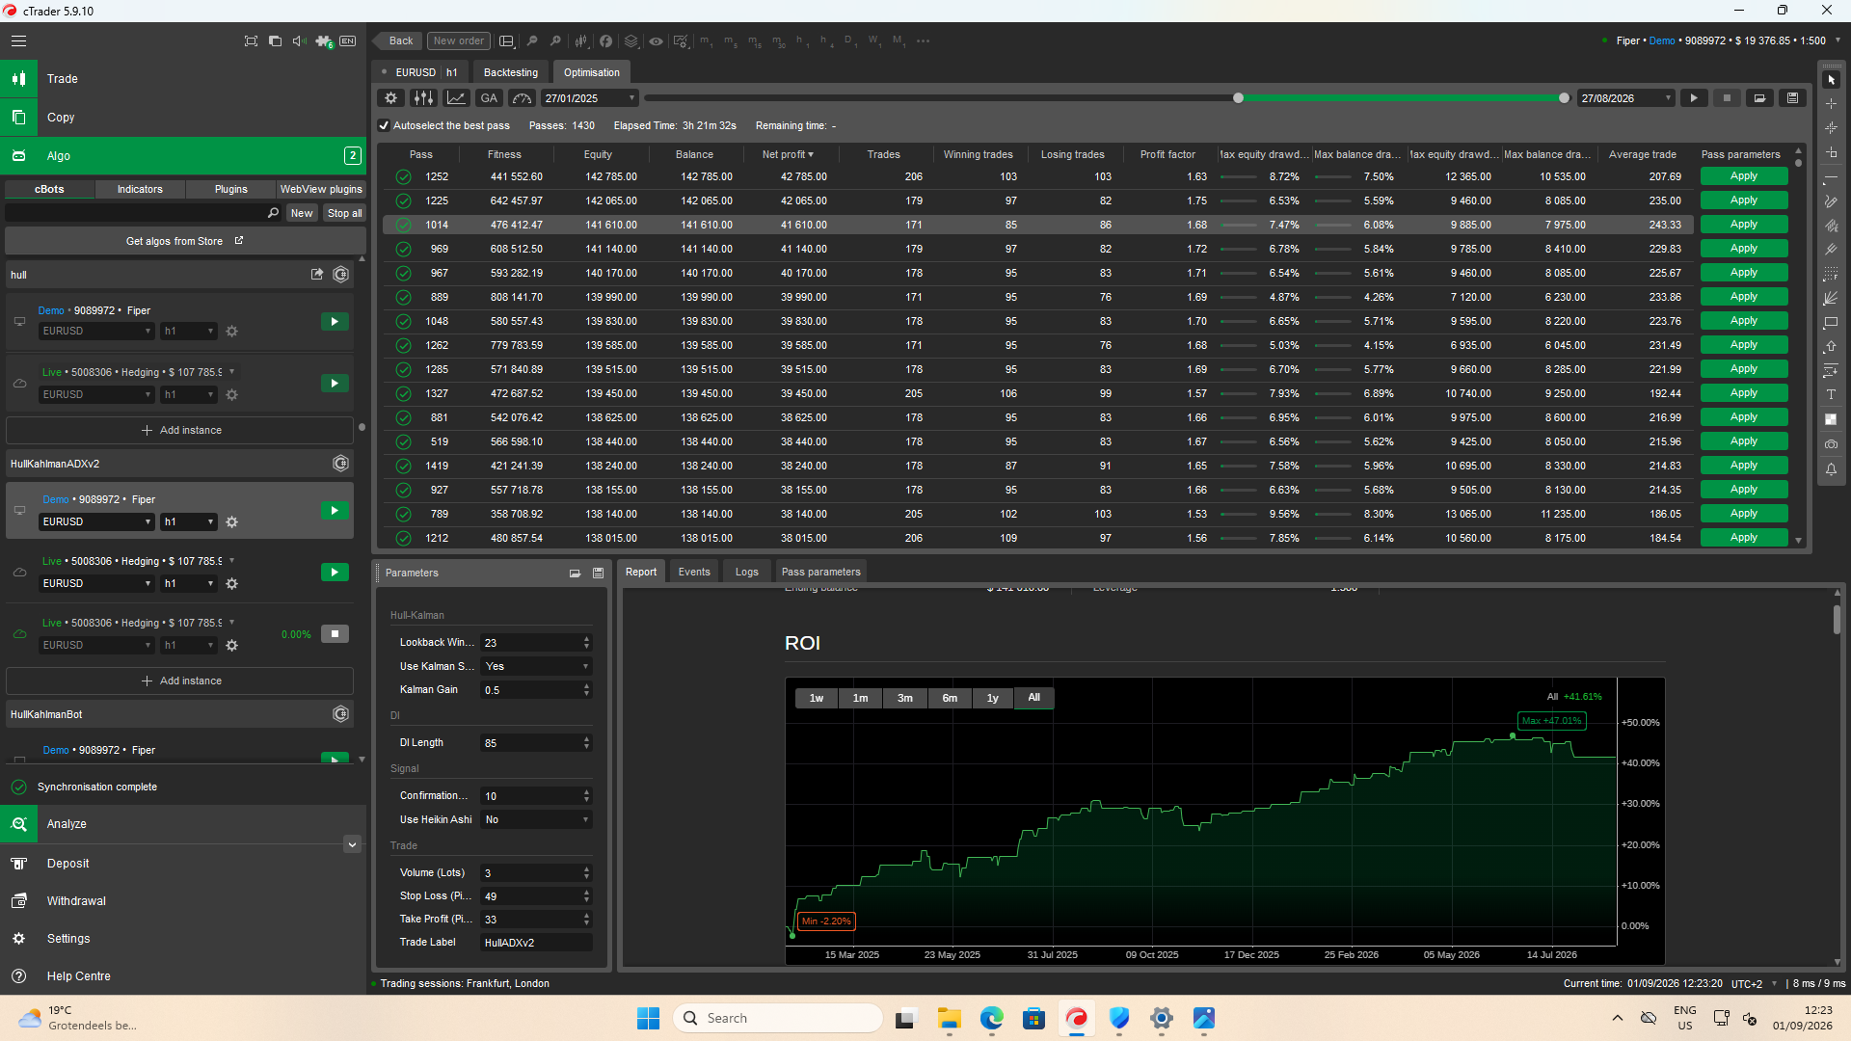
Task: Click optimisation date range left slider handle
Action: click(x=1238, y=98)
